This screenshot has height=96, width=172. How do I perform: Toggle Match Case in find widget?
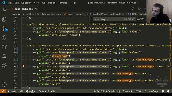[x=125, y=19]
